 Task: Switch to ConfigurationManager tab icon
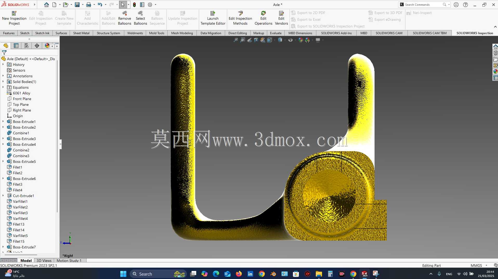click(x=27, y=46)
